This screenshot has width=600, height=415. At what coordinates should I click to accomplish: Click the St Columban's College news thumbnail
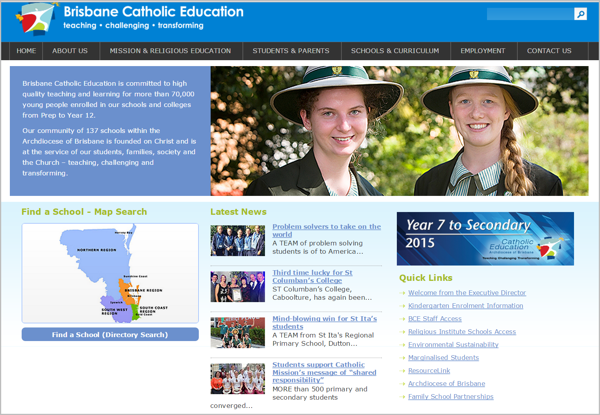(238, 287)
